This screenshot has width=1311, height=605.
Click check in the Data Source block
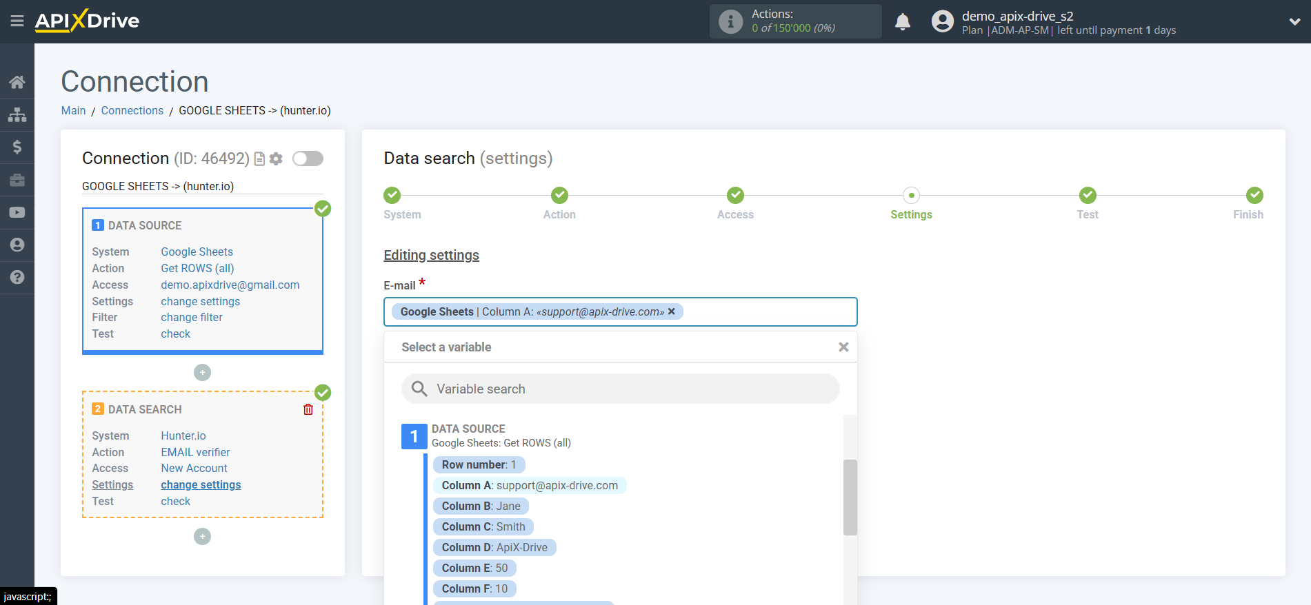point(175,334)
